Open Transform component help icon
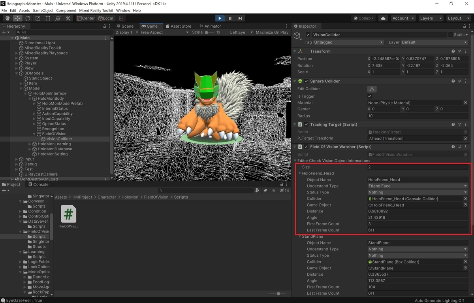The image size is (474, 303). pyautogui.click(x=453, y=51)
